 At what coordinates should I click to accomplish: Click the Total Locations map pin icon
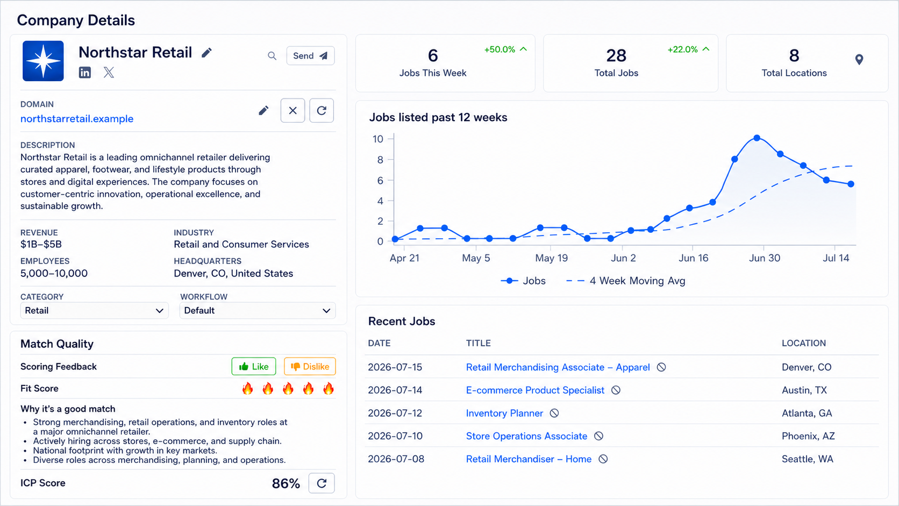coord(859,60)
